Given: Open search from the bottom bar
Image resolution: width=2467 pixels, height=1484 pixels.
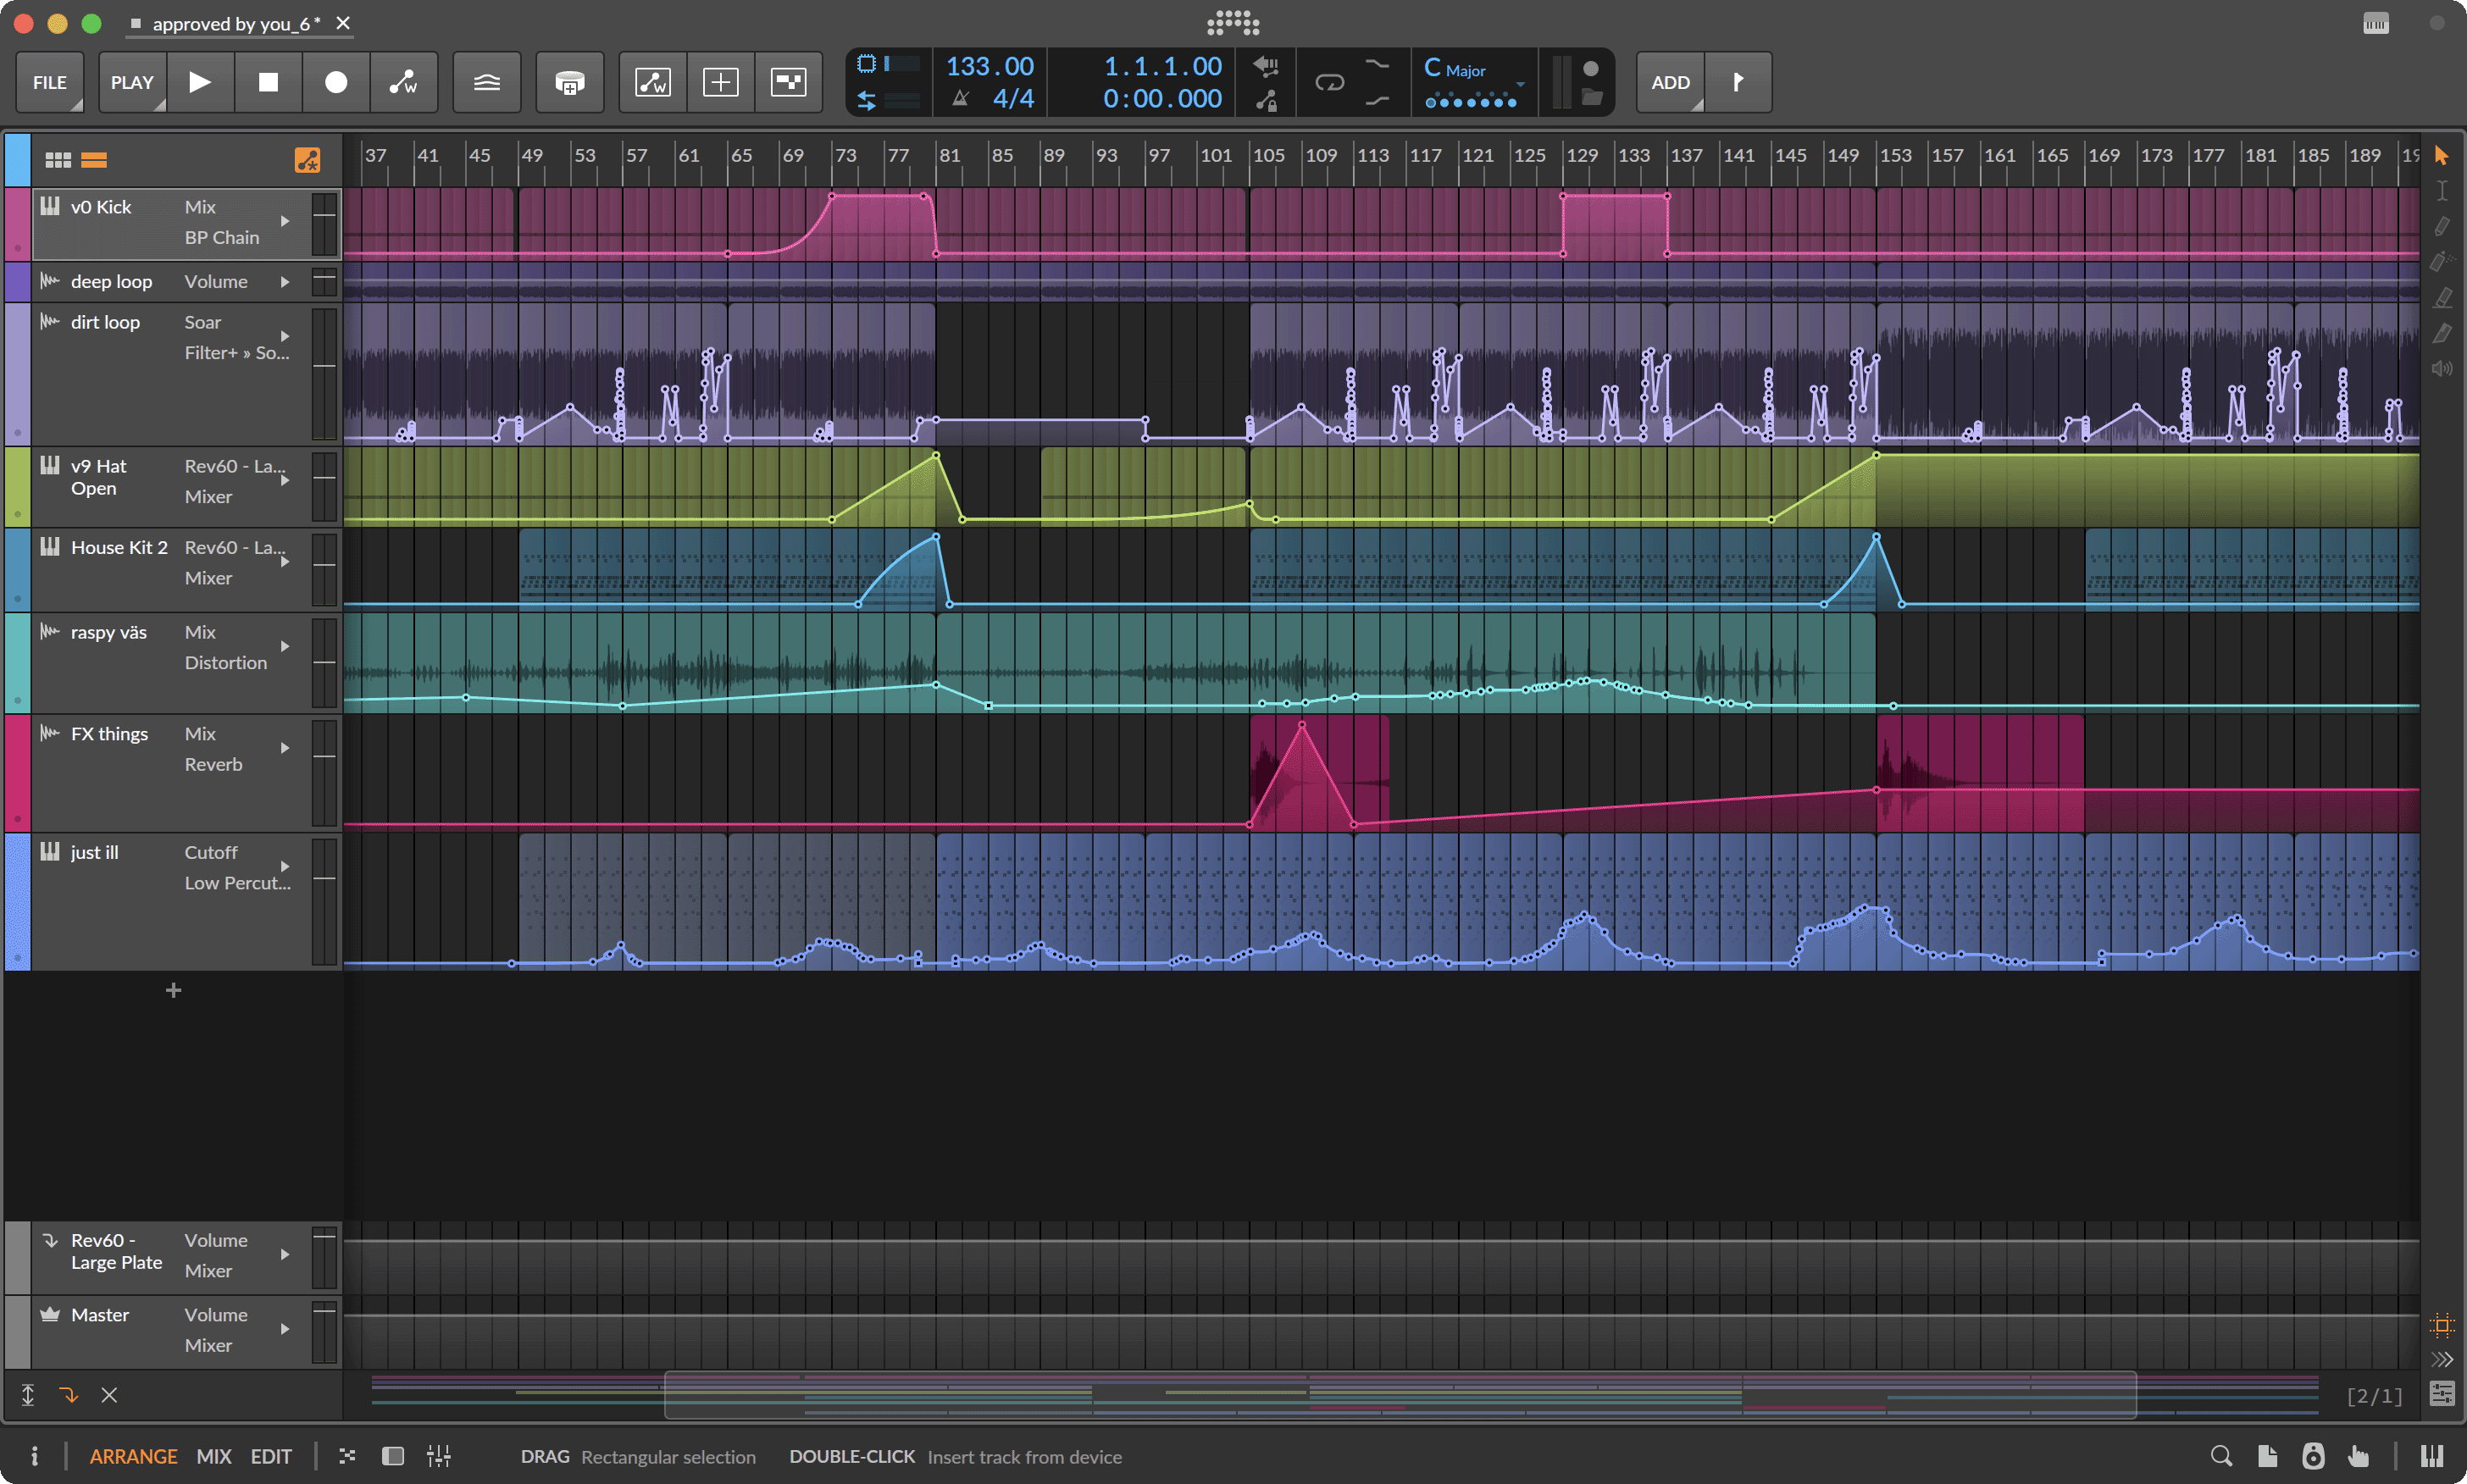Looking at the screenshot, I should coord(2221,1456).
